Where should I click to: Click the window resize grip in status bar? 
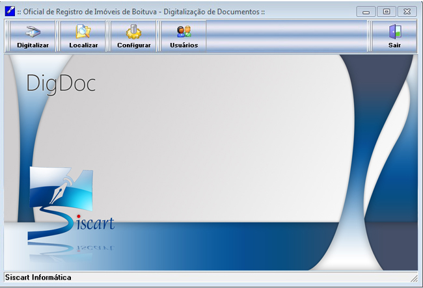pos(414,278)
